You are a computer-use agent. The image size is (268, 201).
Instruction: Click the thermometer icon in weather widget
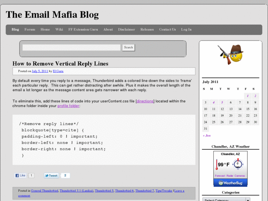[x=216, y=164]
